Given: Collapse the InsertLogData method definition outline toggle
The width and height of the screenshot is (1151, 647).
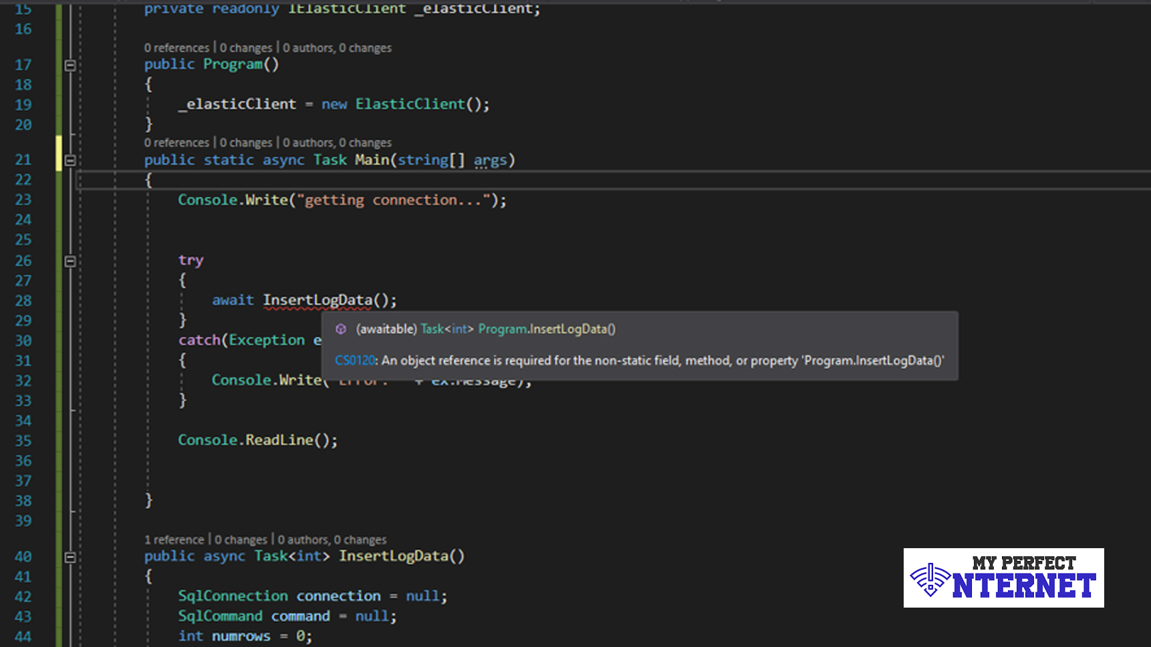Looking at the screenshot, I should pyautogui.click(x=70, y=557).
